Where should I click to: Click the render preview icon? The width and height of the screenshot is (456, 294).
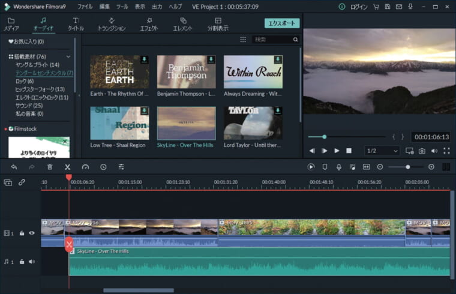[311, 167]
